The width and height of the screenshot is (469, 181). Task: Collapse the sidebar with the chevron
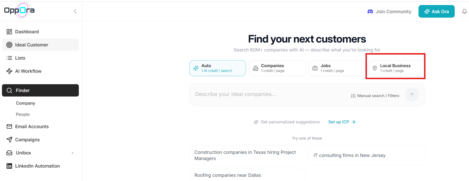75,11
